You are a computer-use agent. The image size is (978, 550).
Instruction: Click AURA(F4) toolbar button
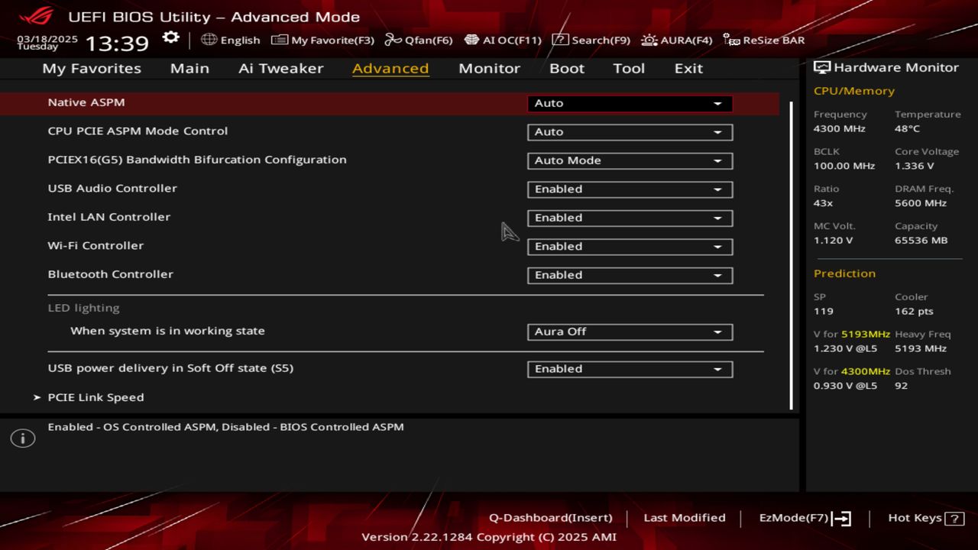pyautogui.click(x=677, y=40)
